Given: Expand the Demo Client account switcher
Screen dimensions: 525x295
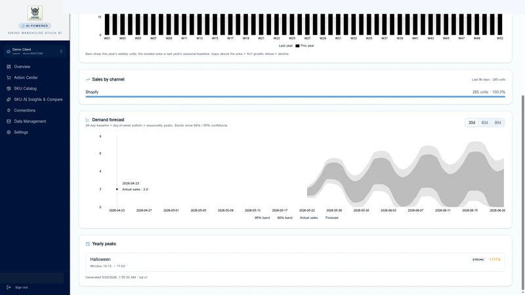Looking at the screenshot, I should point(35,51).
